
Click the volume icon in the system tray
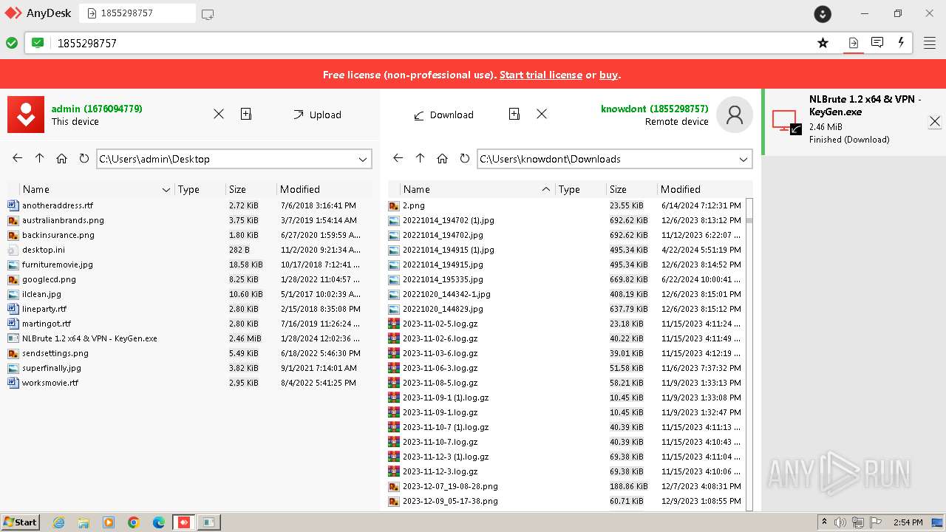(840, 522)
